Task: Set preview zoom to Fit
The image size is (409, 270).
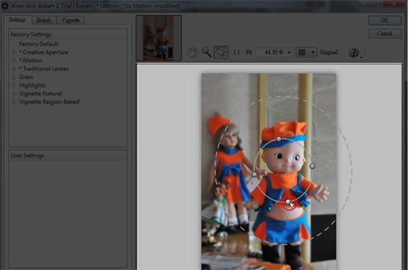Action: click(x=249, y=52)
